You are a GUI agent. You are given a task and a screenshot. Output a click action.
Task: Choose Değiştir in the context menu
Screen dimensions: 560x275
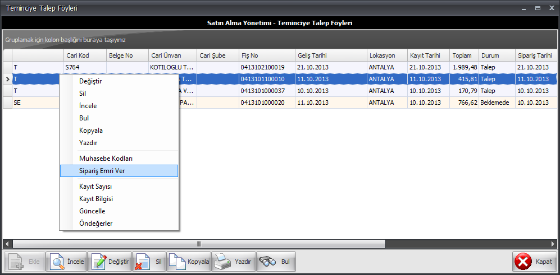tap(119, 81)
